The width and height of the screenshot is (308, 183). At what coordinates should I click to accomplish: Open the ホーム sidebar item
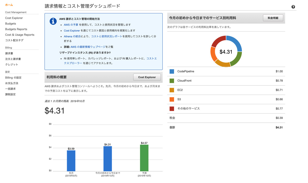pyautogui.click(x=9, y=5)
